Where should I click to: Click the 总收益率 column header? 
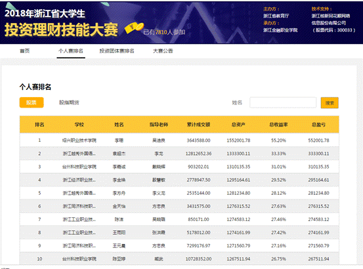(278, 125)
